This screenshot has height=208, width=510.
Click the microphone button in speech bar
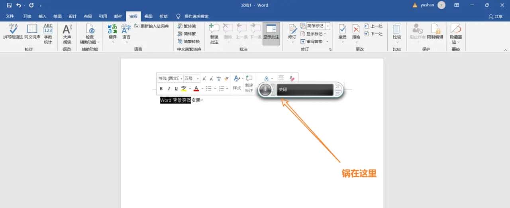(x=265, y=90)
